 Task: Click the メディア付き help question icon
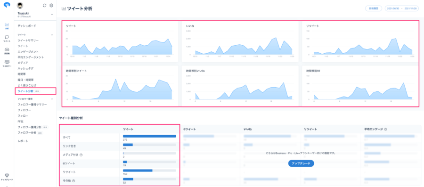[81, 155]
